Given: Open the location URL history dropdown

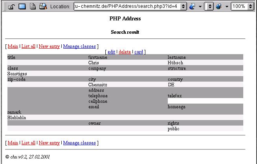Looking at the screenshot, I should pyautogui.click(x=183, y=7).
